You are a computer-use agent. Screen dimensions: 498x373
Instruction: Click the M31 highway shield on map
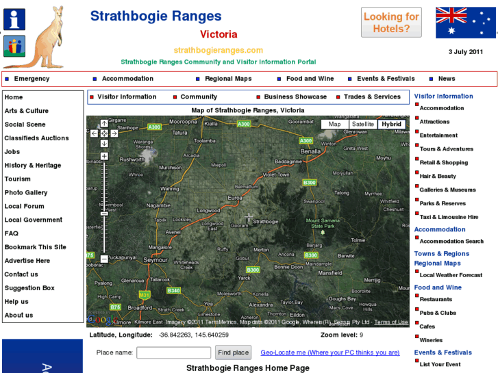coord(144,295)
